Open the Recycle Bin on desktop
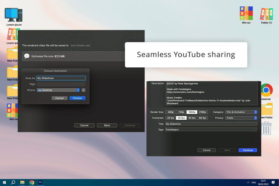The image size is (279, 186). pos(266,128)
